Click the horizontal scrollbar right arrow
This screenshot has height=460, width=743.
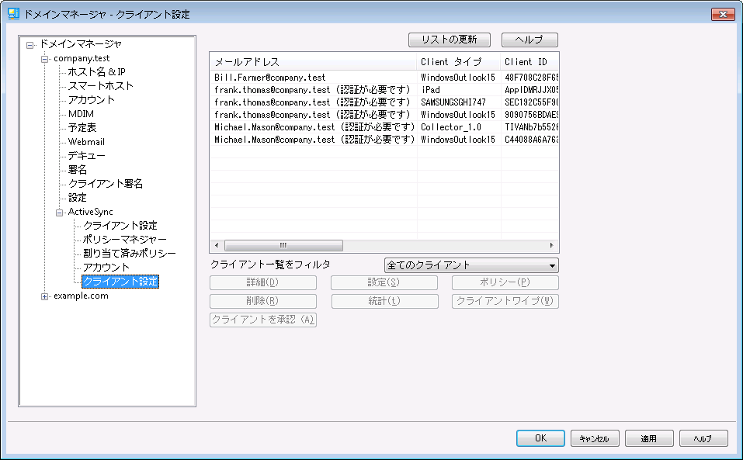[x=553, y=245]
